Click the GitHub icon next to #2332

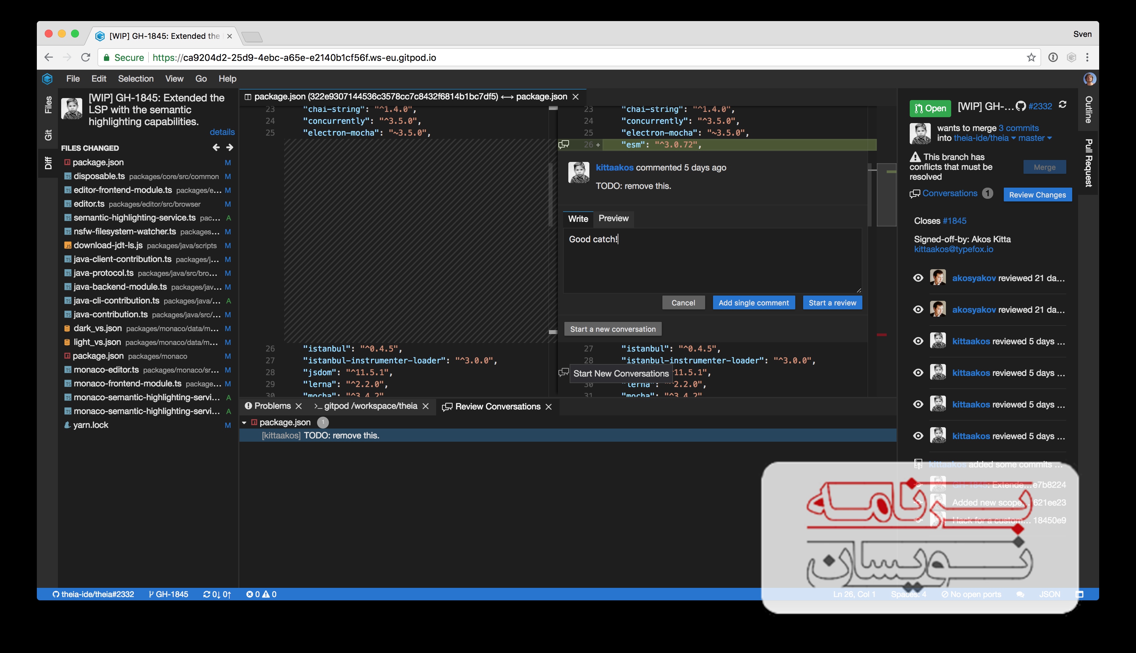pyautogui.click(x=1020, y=106)
